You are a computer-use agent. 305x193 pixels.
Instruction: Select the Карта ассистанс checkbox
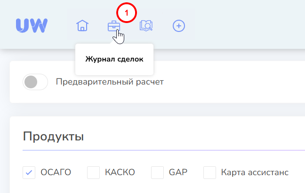click(x=209, y=172)
